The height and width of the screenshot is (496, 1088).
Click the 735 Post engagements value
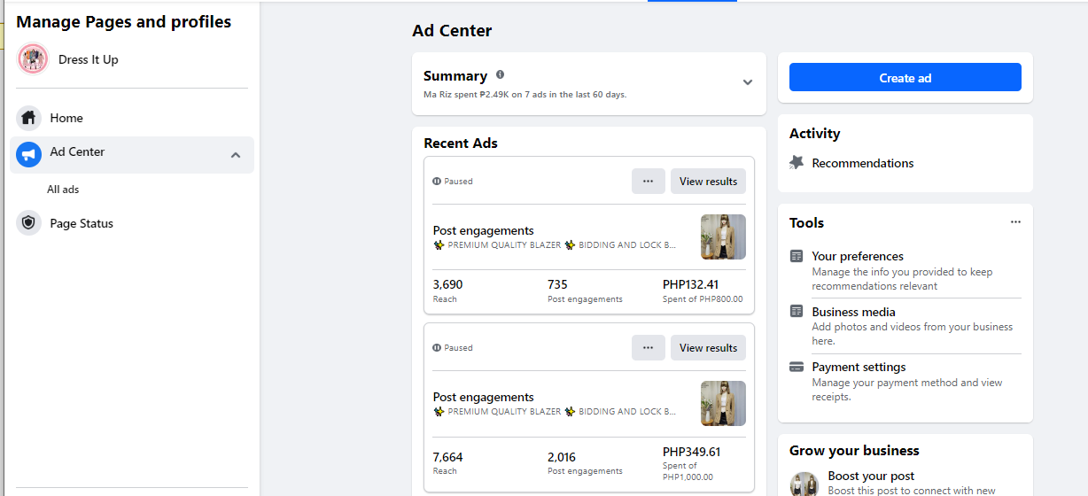pos(557,284)
